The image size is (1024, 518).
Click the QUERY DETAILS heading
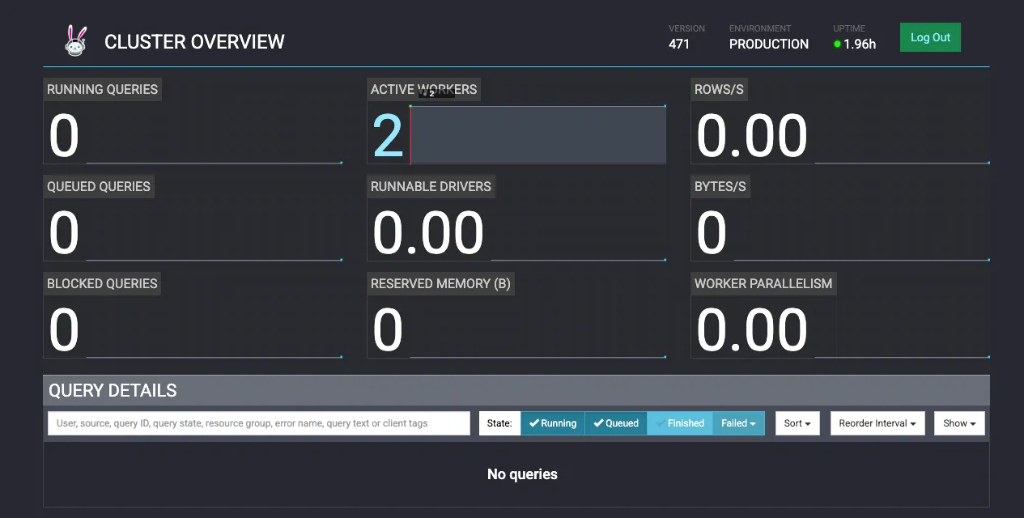click(x=113, y=390)
